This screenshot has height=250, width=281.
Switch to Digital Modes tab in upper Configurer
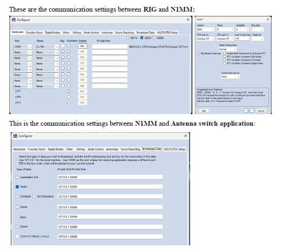pos(52,32)
